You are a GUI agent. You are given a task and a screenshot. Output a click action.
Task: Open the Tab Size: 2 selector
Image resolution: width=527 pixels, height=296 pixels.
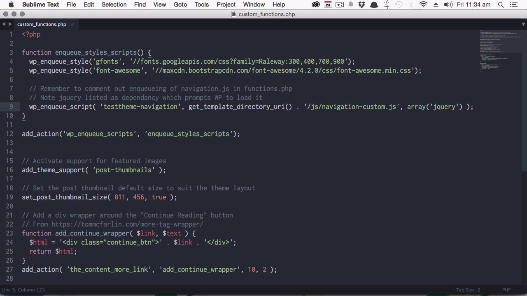pos(467,290)
